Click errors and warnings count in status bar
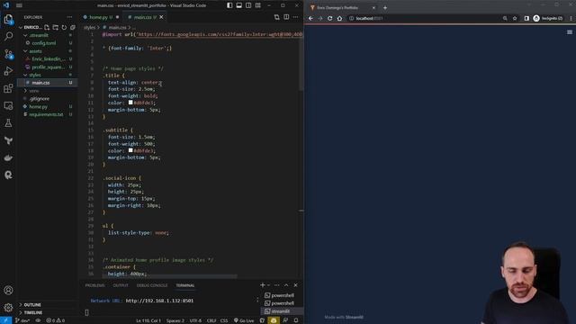 click(56, 320)
